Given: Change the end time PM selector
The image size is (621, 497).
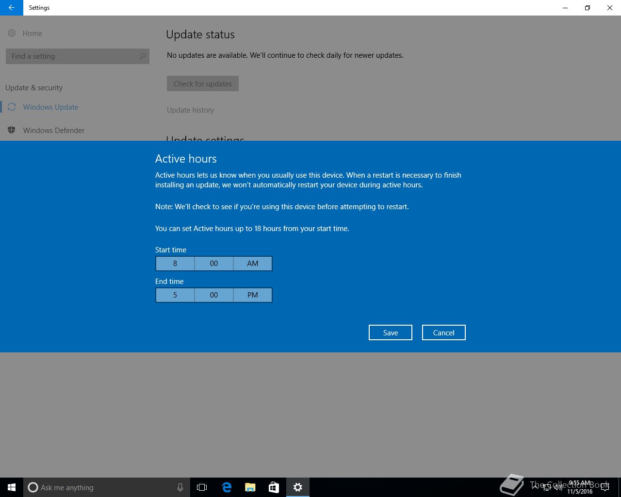Looking at the screenshot, I should click(253, 295).
